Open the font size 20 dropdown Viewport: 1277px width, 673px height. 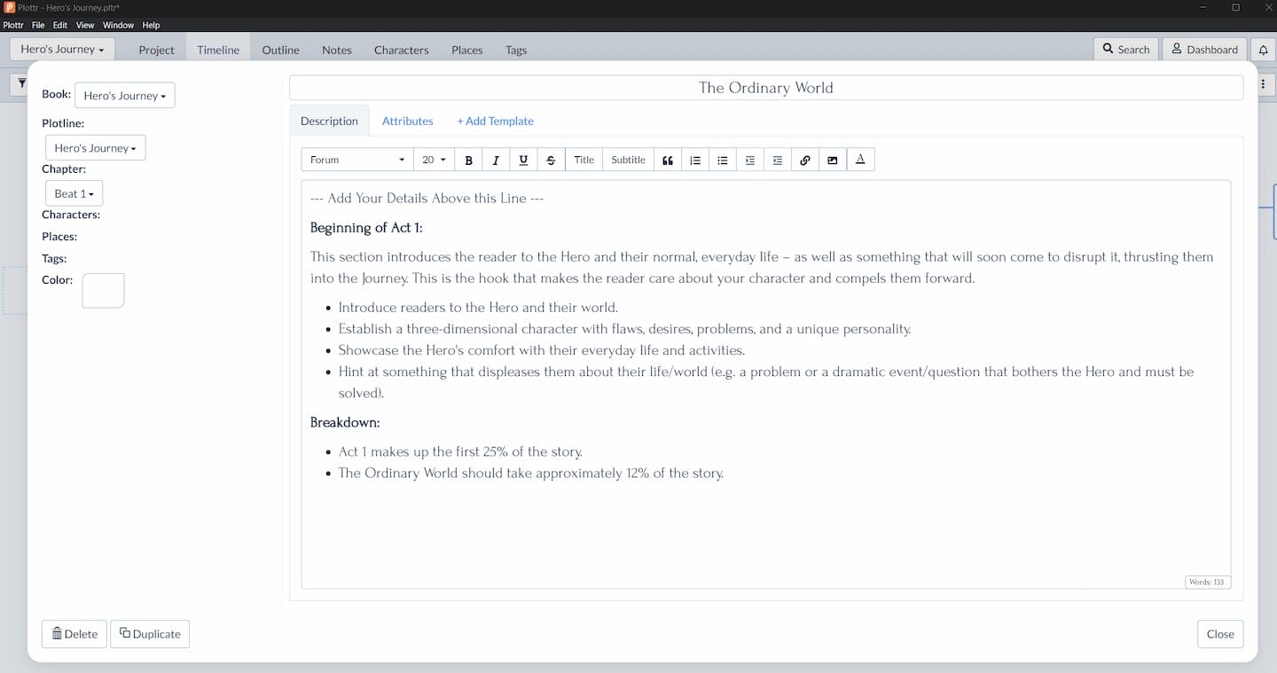[x=434, y=160]
